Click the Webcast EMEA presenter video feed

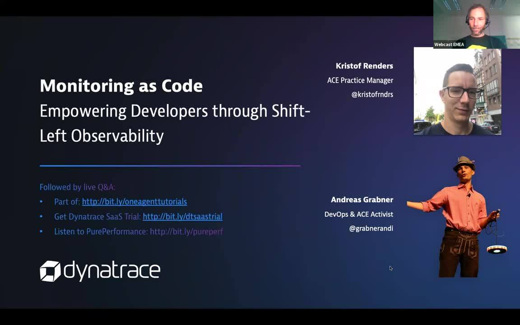click(476, 23)
